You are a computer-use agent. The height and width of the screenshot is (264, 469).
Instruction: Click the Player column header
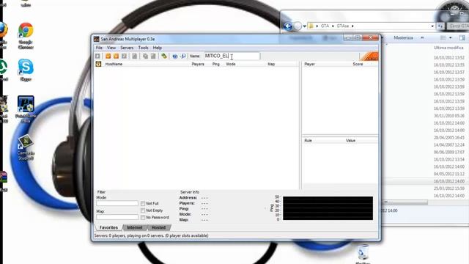(x=309, y=64)
